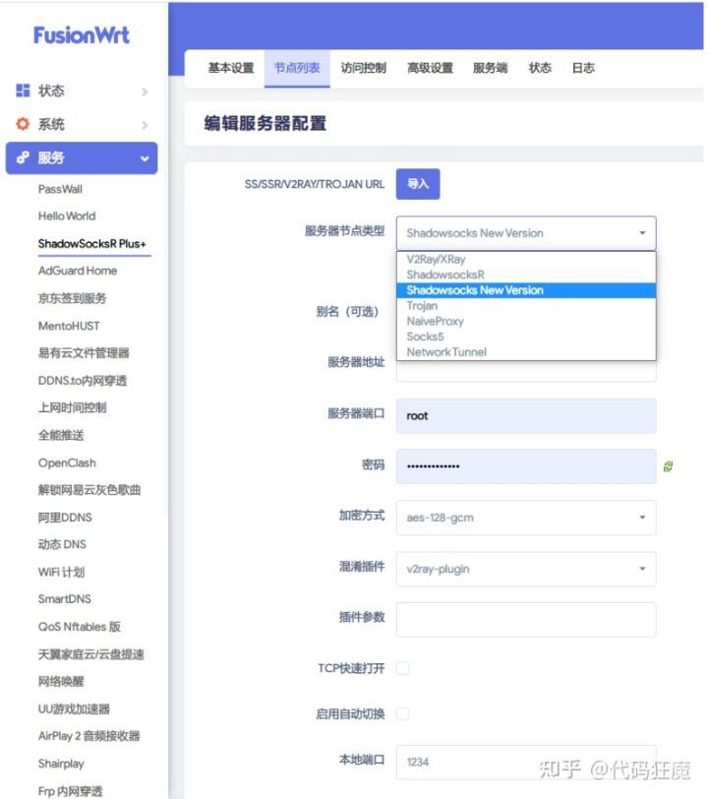
Task: Expand the 状态 sidebar chevron
Action: click(x=145, y=92)
